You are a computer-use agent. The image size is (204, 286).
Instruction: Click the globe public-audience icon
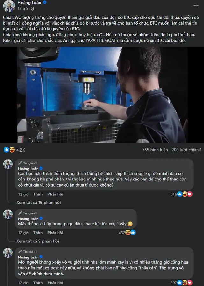coord(32,9)
